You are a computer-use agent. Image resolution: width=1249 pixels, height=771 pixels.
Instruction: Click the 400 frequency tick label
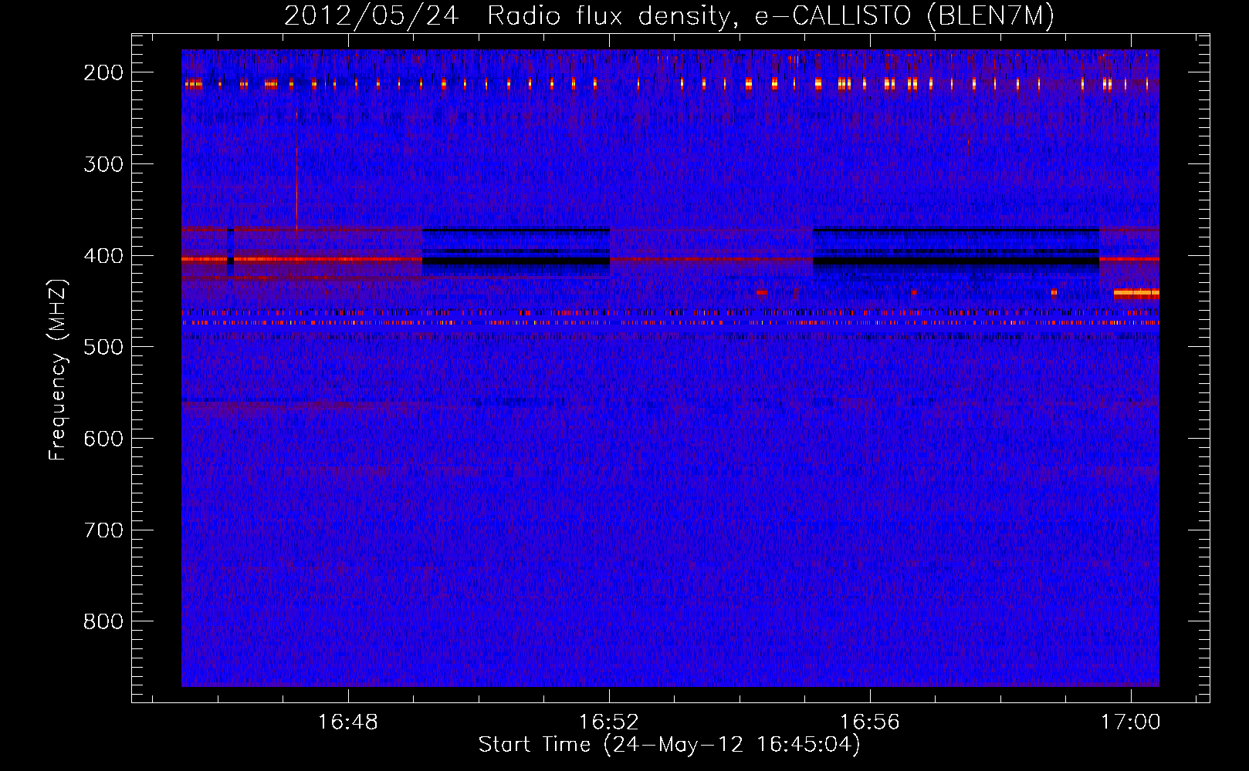[x=103, y=256]
